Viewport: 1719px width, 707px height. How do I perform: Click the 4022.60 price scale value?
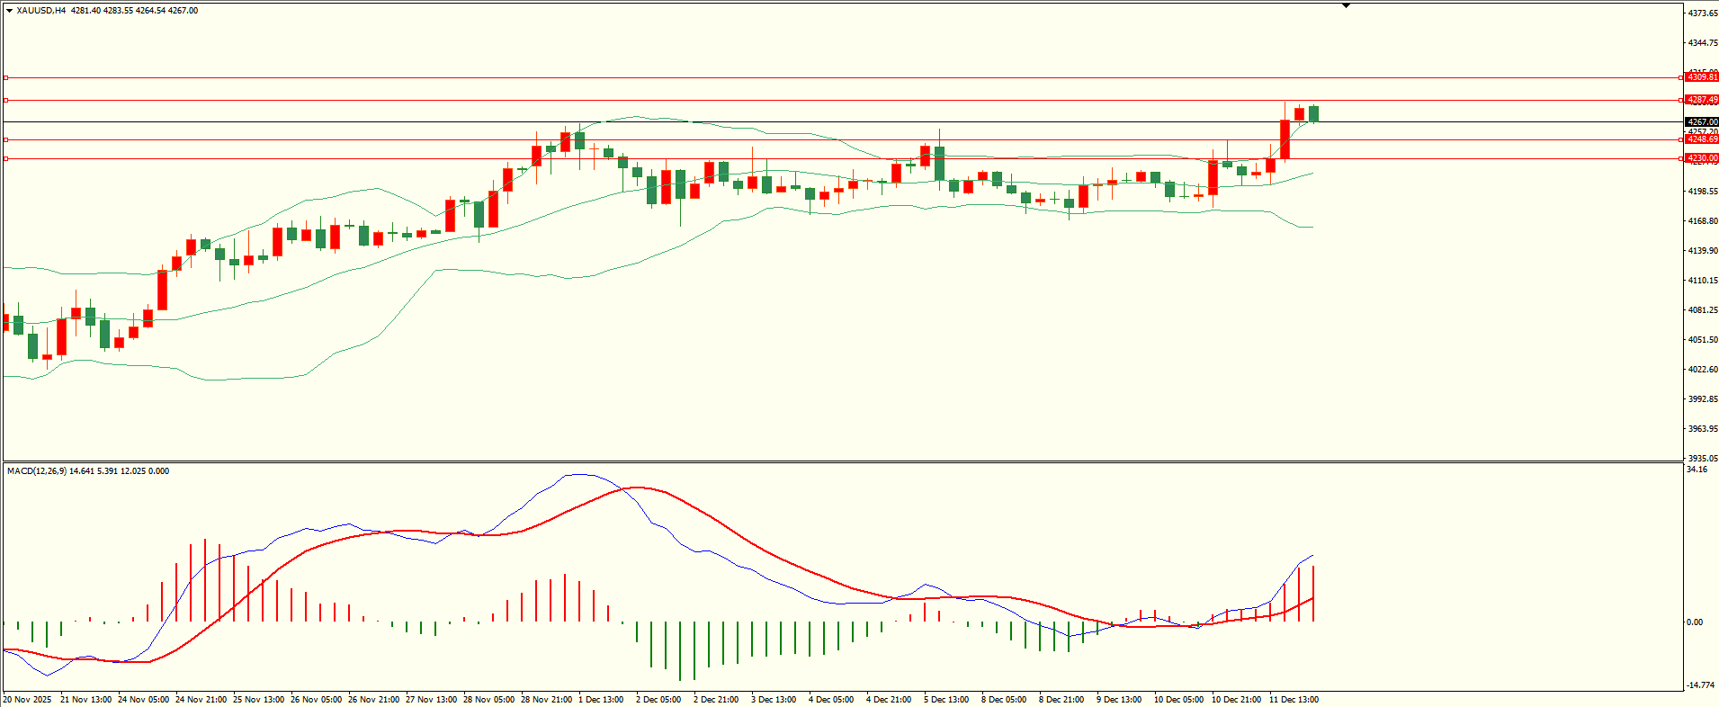(1702, 370)
